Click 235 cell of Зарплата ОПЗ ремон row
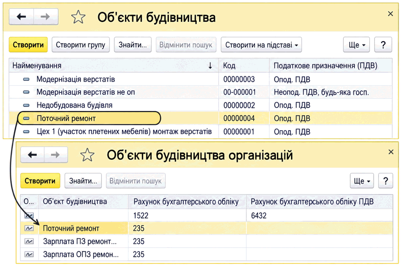The image size is (402, 267). [x=187, y=254]
